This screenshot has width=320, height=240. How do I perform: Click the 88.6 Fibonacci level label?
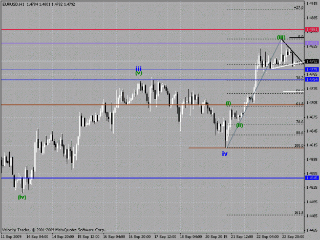300,133
